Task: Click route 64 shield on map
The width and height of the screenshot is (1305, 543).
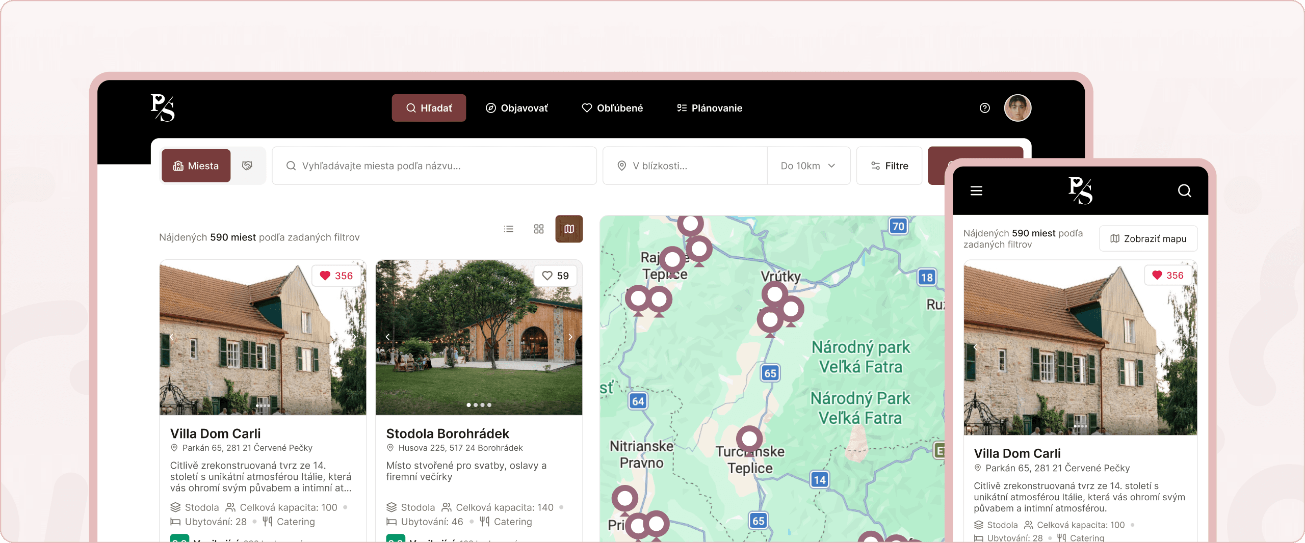Action: coord(638,401)
